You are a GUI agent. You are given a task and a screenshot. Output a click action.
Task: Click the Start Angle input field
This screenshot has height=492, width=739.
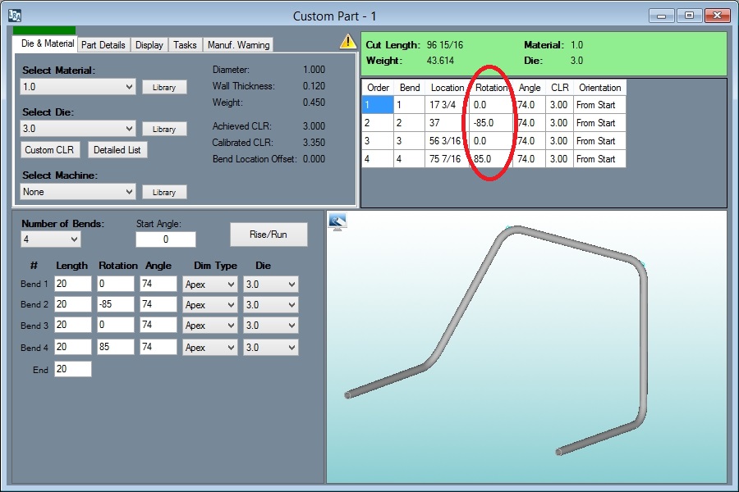[166, 239]
